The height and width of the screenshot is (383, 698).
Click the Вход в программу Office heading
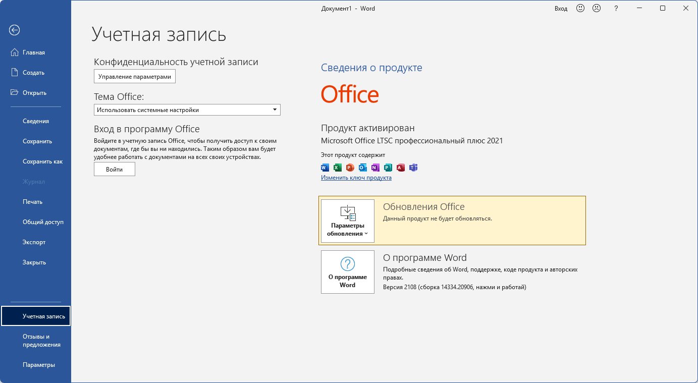(x=147, y=129)
